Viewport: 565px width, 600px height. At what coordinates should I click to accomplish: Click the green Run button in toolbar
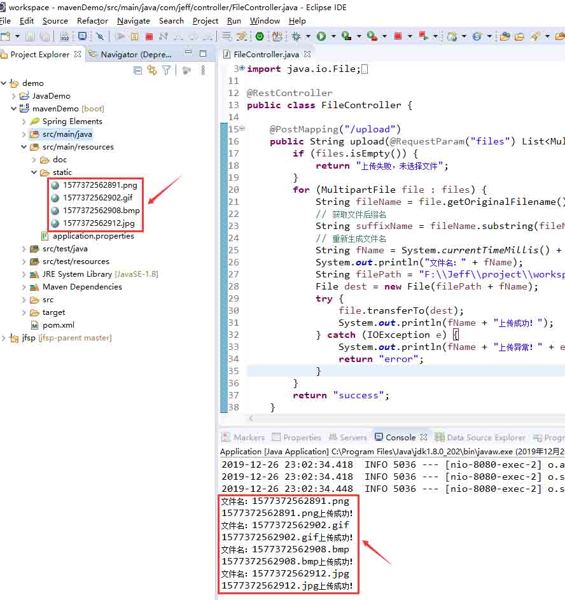tap(321, 37)
